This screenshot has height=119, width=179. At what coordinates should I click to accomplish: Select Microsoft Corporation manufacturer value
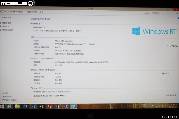(x=64, y=41)
